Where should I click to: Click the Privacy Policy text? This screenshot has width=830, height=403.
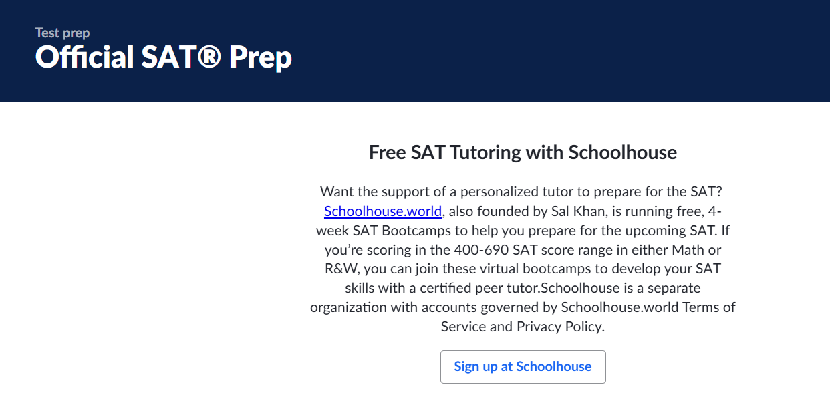[559, 327]
